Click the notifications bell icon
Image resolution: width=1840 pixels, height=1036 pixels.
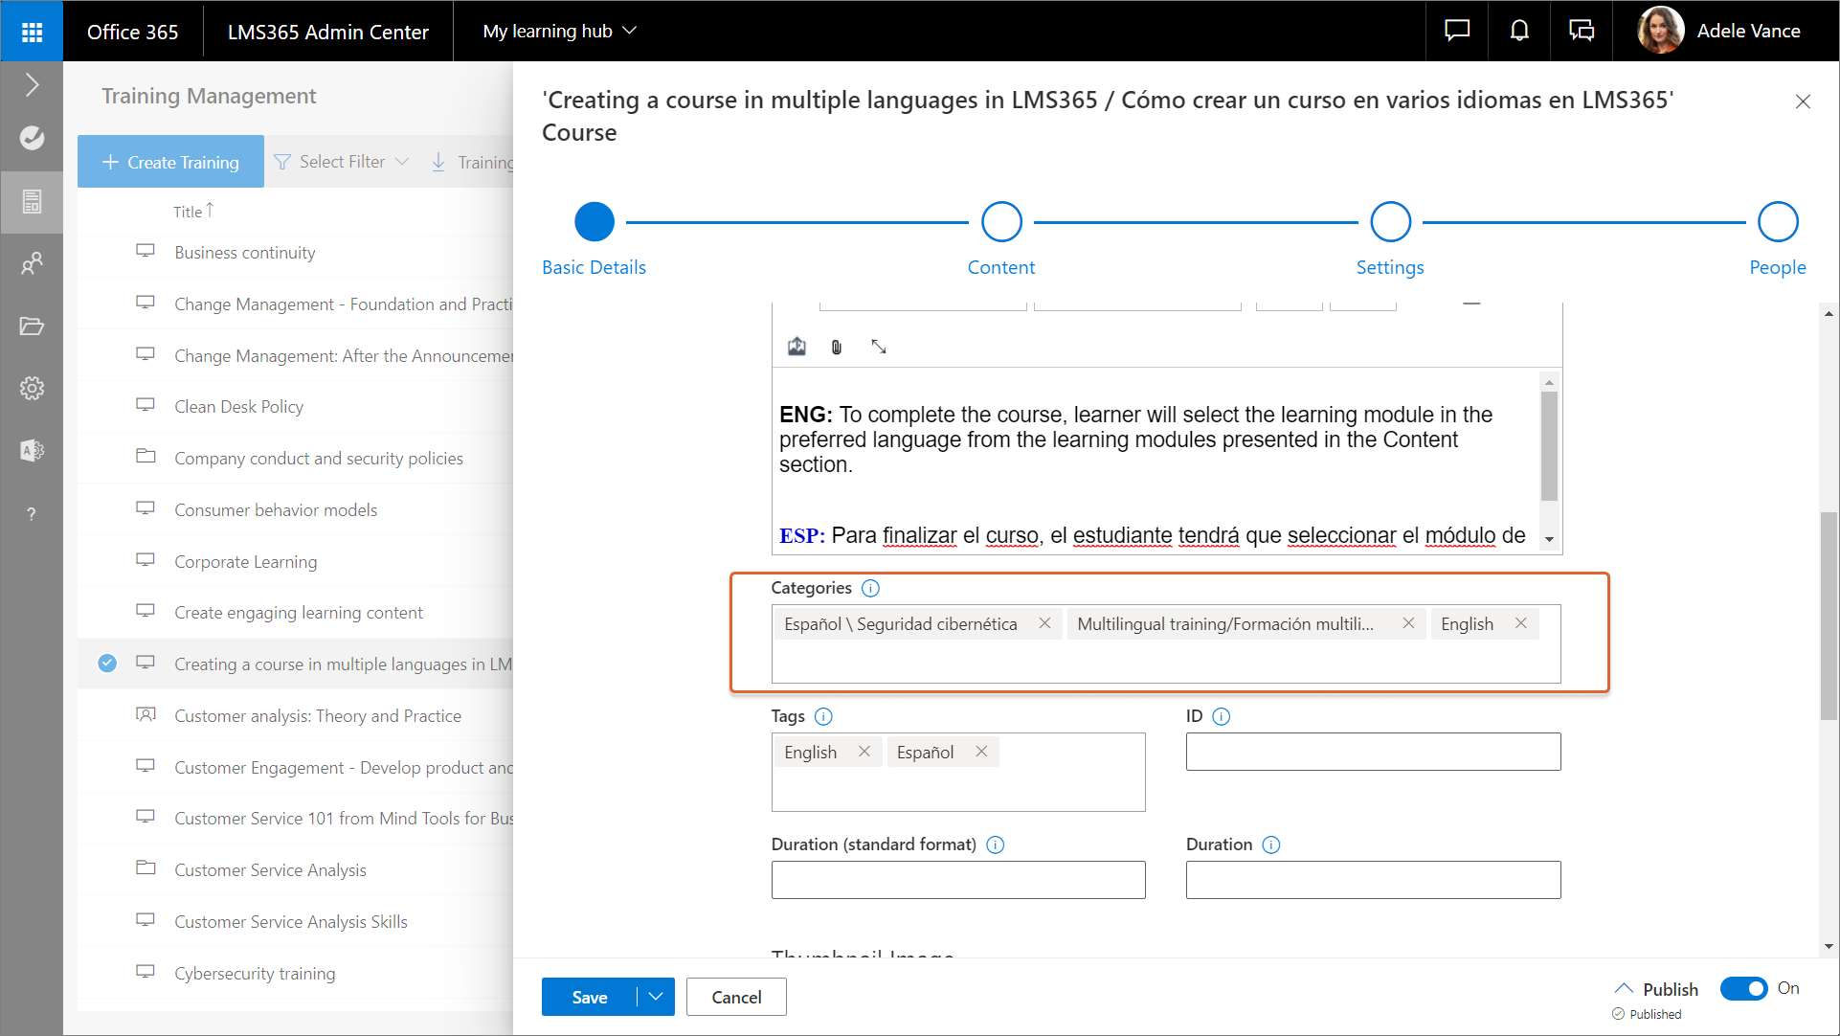pos(1519,32)
